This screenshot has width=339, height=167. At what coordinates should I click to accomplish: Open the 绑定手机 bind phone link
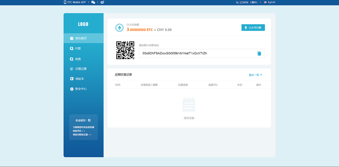pos(79,131)
